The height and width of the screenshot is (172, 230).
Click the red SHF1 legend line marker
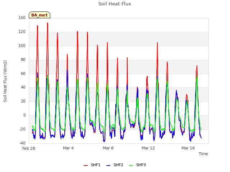86,166
